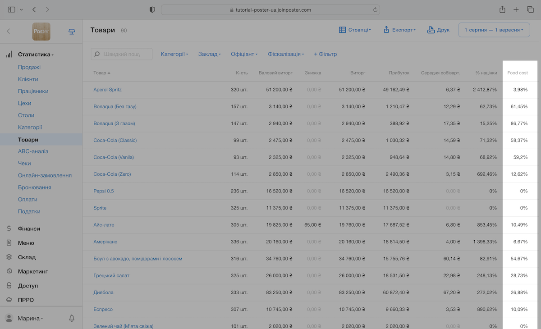Open the Стовпці columns dropdown
Screen dimensions: 541x329
pyautogui.click(x=355, y=30)
